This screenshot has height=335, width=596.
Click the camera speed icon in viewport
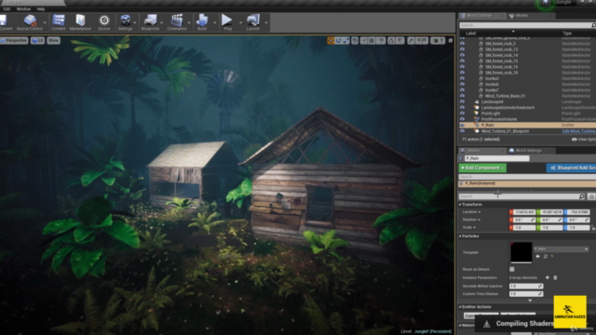[x=438, y=41]
